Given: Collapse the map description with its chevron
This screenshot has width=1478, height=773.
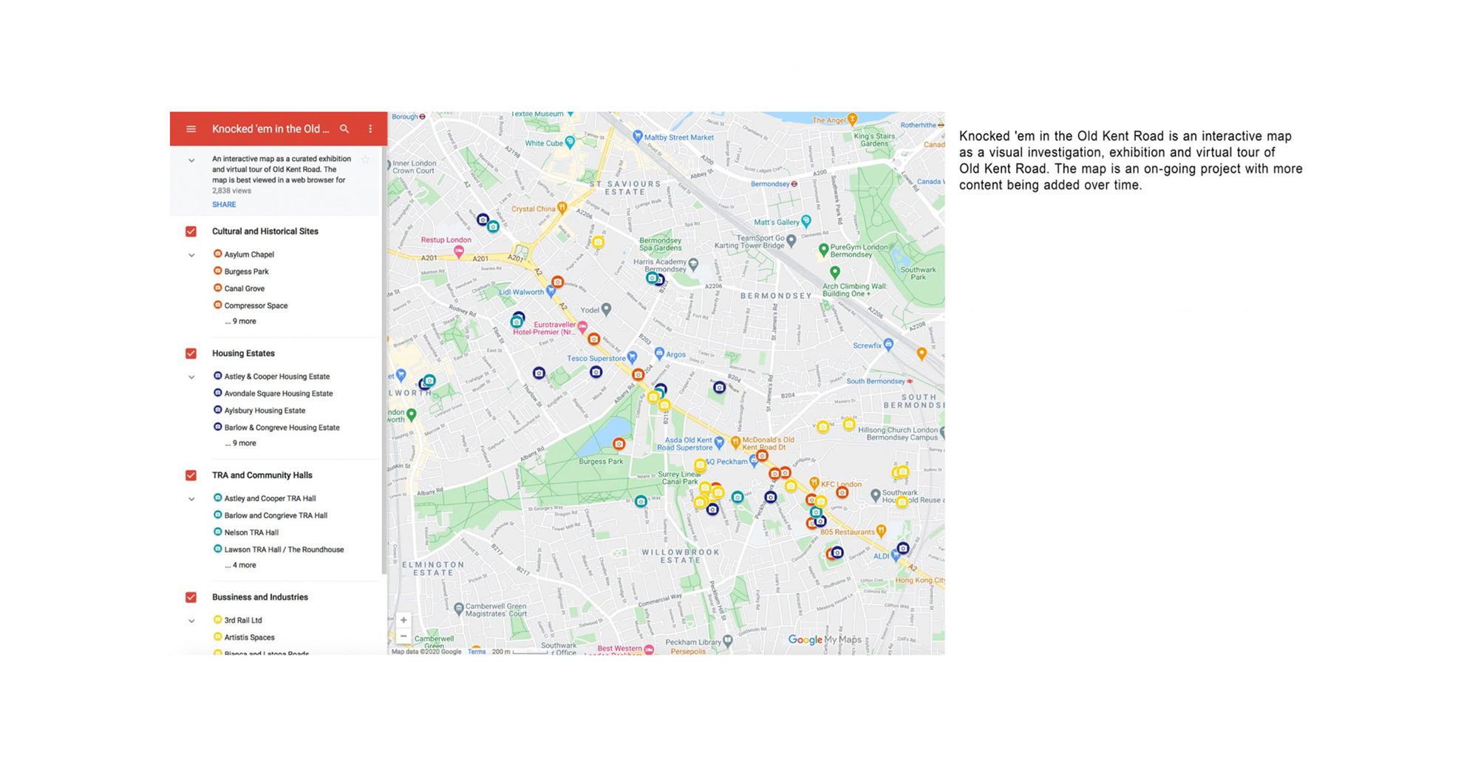Looking at the screenshot, I should (191, 160).
